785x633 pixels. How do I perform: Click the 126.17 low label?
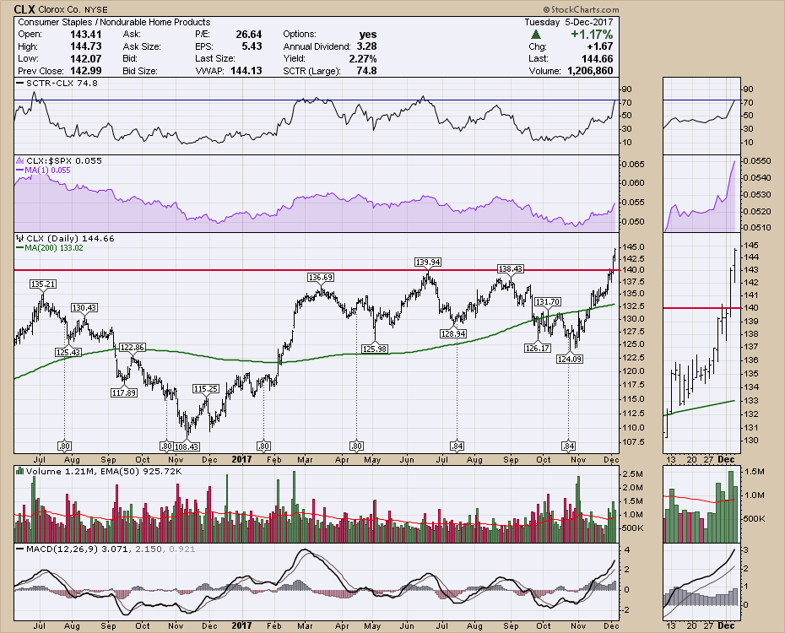click(538, 348)
